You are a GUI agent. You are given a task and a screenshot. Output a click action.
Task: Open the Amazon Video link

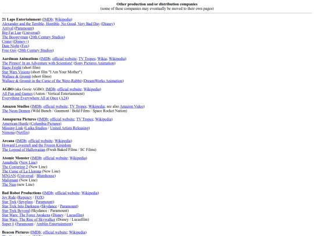point(131,107)
